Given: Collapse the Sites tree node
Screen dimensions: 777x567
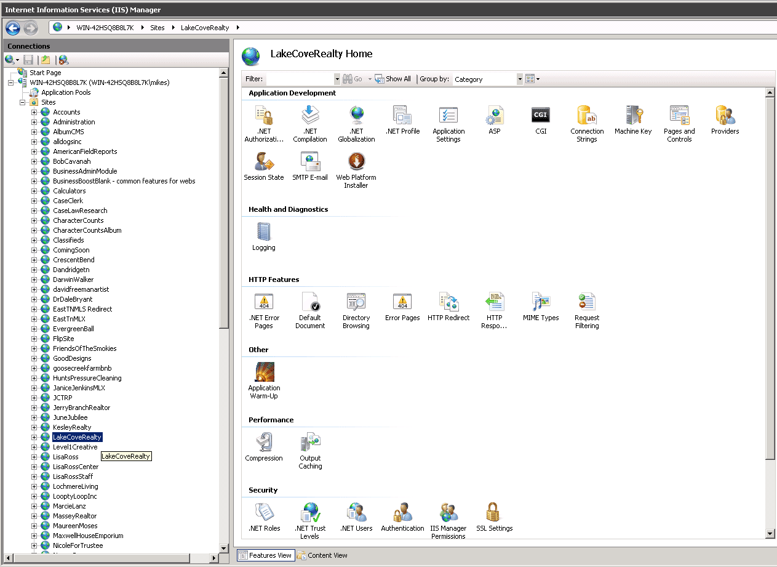Looking at the screenshot, I should coord(23,102).
